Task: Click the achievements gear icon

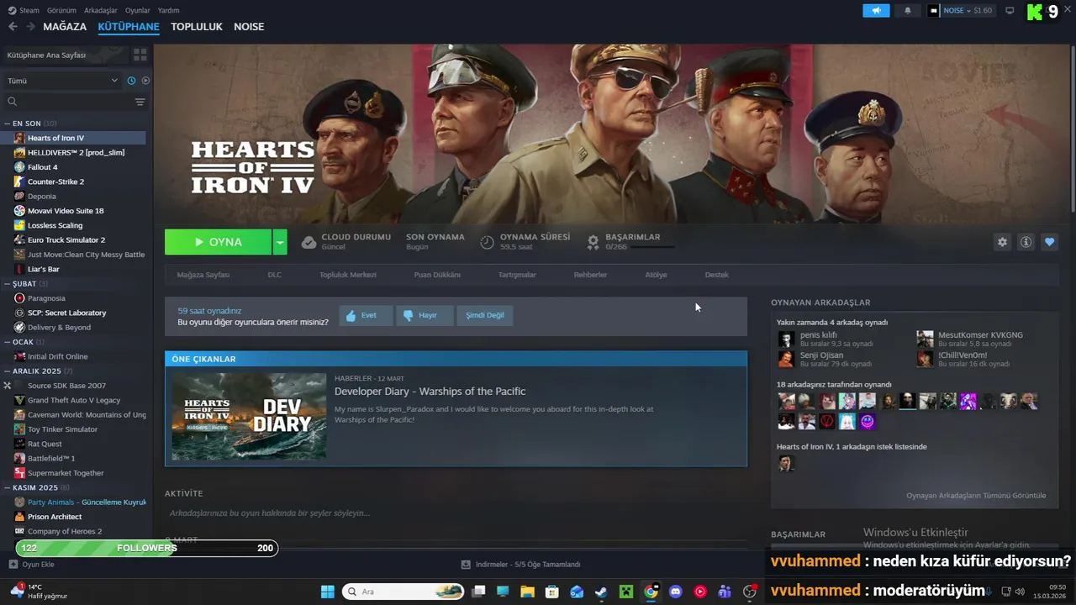Action: [593, 242]
